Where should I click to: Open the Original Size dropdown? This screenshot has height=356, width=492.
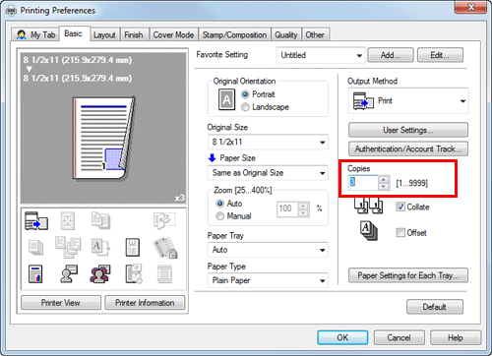[x=268, y=142]
